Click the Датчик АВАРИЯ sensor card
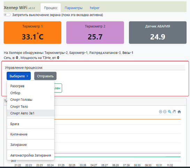The width and height of the screenshot is (190, 168). tap(158, 33)
